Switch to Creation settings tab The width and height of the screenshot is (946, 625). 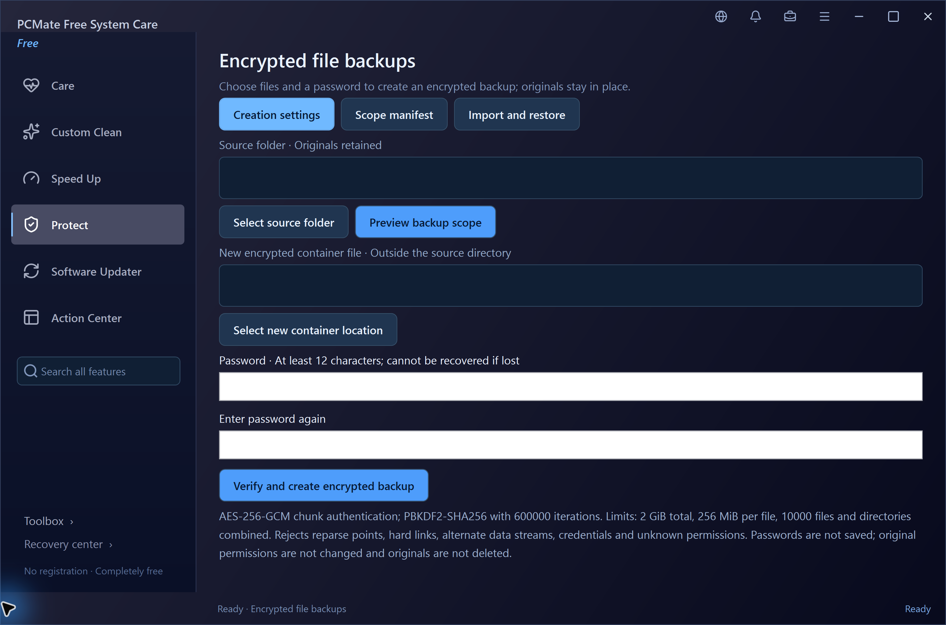[276, 114]
